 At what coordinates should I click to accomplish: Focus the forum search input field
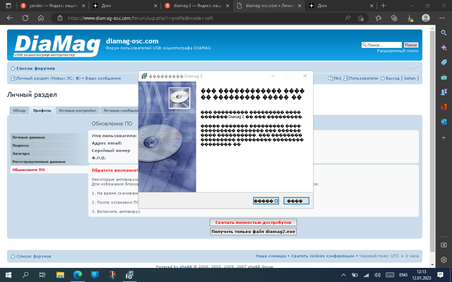pos(381,45)
